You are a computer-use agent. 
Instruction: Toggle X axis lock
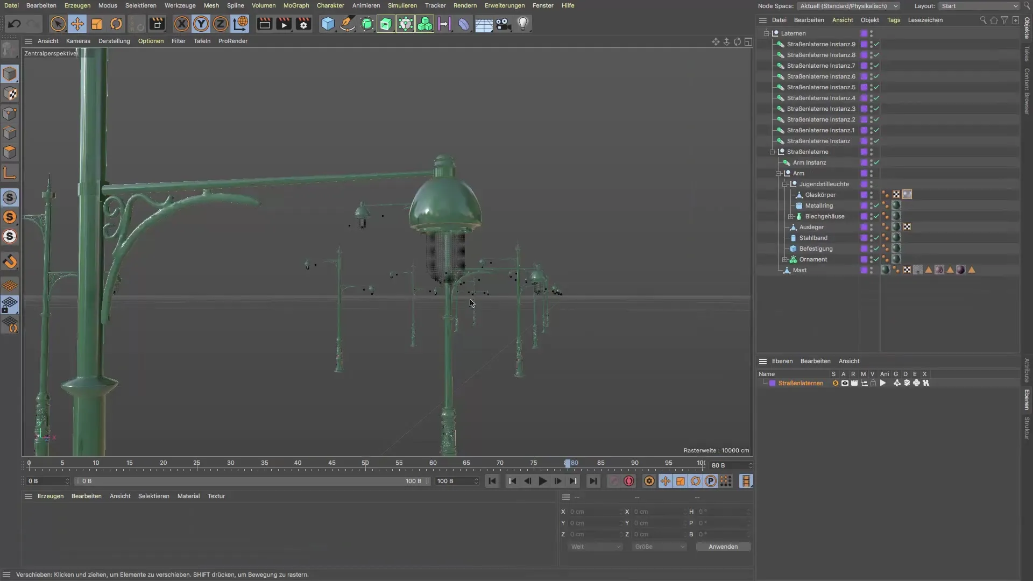pyautogui.click(x=182, y=24)
